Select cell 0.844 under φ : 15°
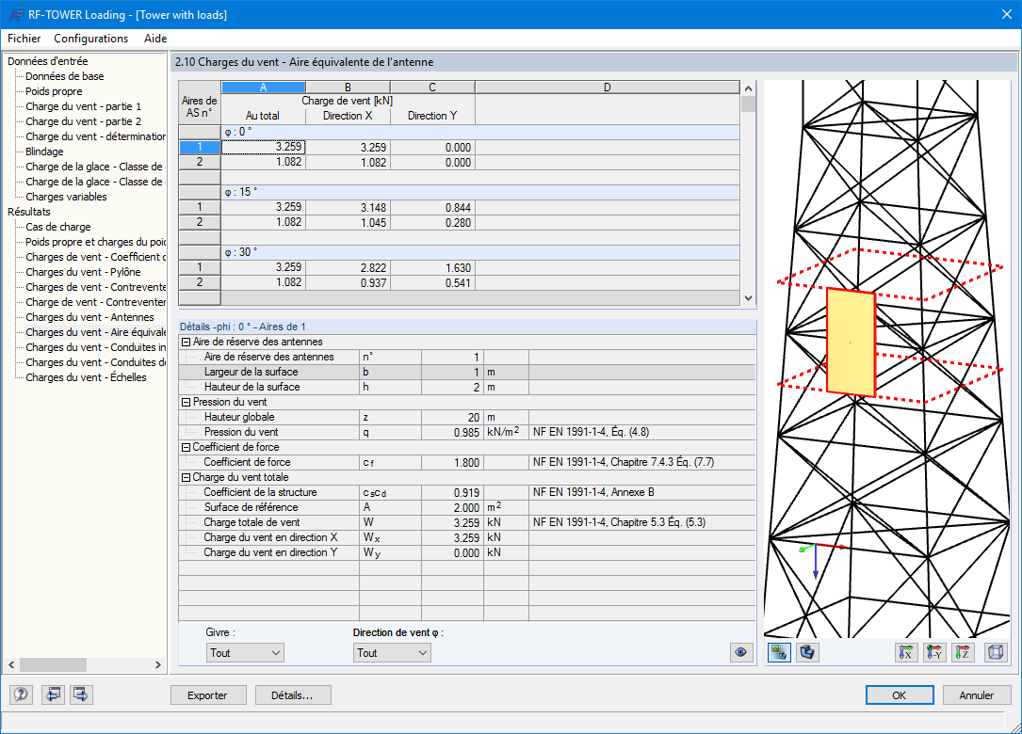The image size is (1022, 734). point(432,207)
